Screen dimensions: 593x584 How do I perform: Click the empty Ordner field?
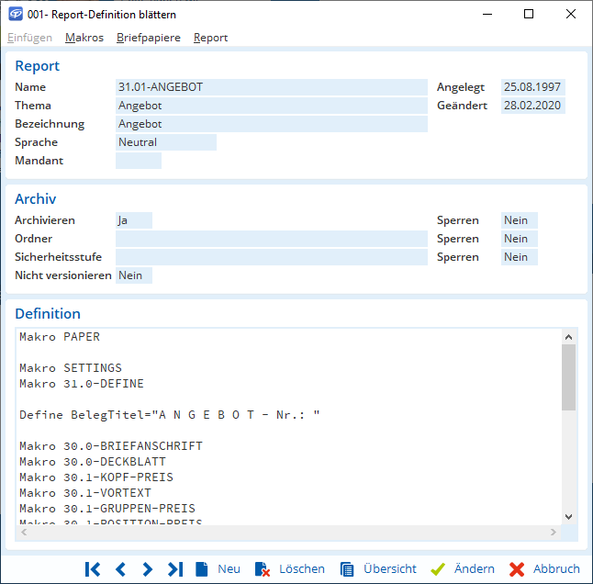272,239
